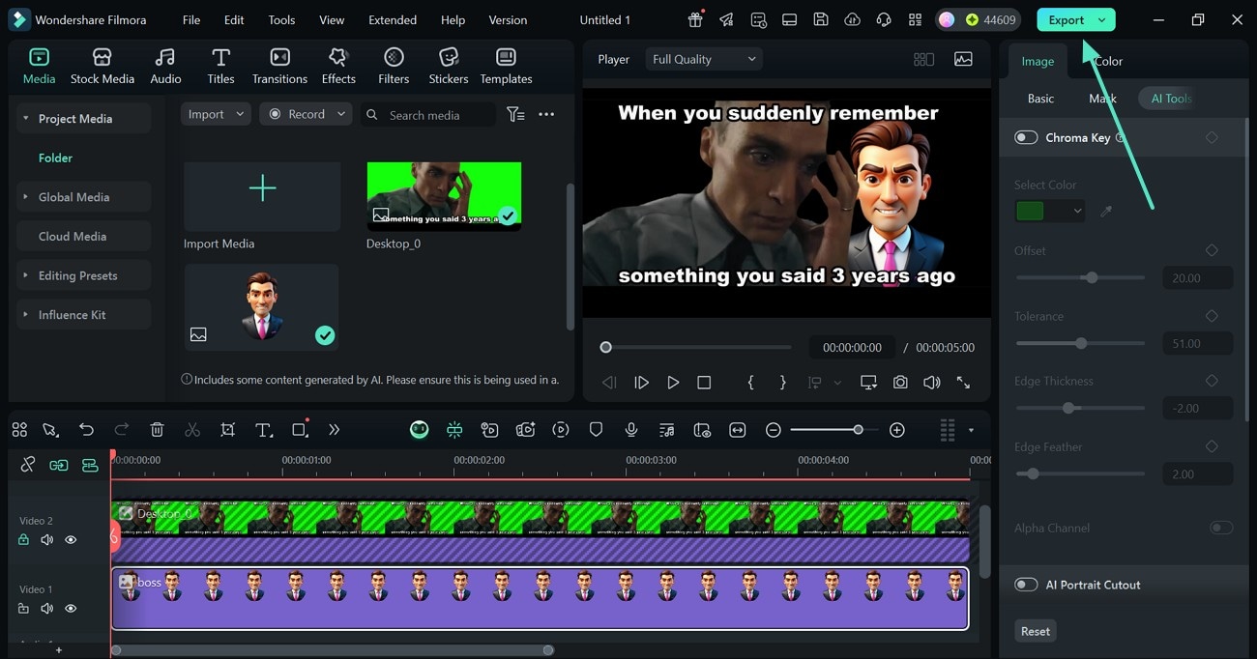The height and width of the screenshot is (659, 1257).
Task: Click the Reset button
Action: click(x=1035, y=631)
